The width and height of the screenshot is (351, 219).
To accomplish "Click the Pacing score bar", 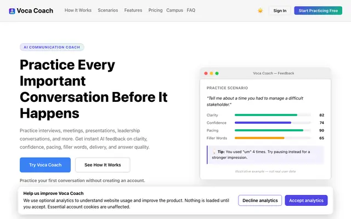I will 273,130.
